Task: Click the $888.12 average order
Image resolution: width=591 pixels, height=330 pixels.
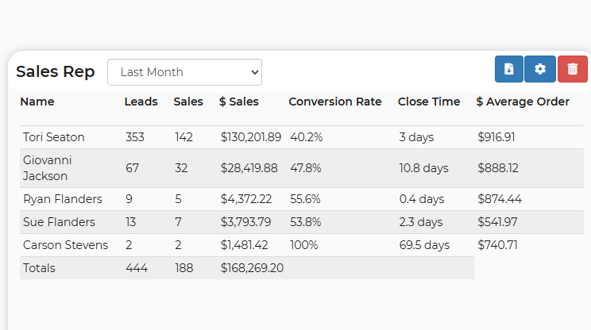Action: tap(498, 168)
